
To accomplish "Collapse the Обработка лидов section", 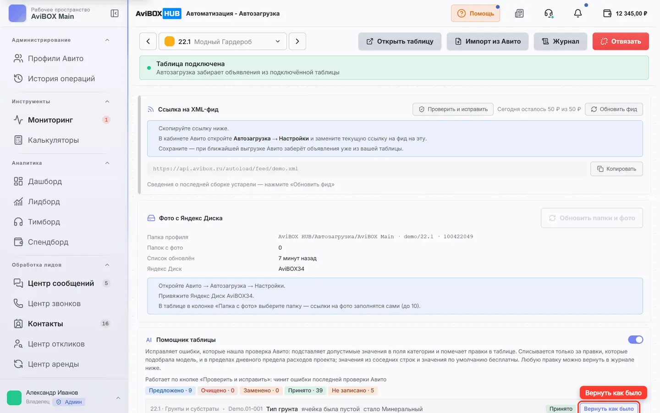I will click(107, 265).
